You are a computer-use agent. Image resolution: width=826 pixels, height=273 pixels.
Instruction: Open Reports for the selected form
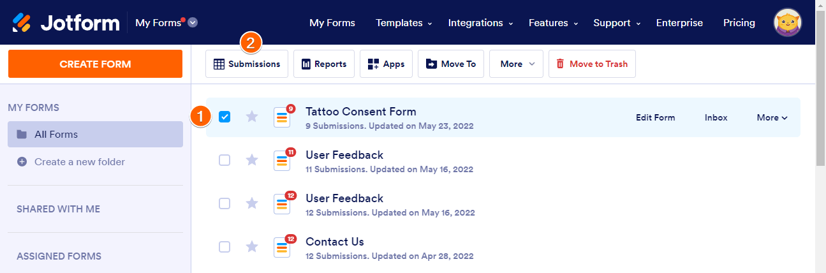coord(324,64)
